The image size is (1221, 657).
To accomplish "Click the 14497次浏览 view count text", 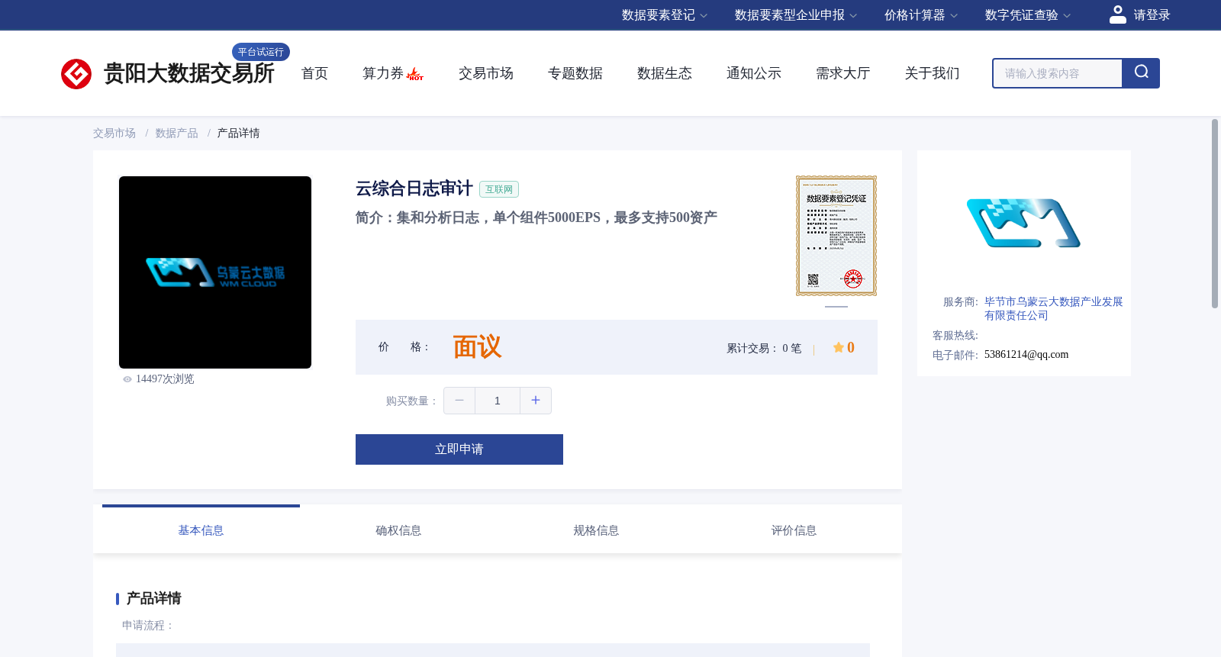I will click(x=165, y=379).
